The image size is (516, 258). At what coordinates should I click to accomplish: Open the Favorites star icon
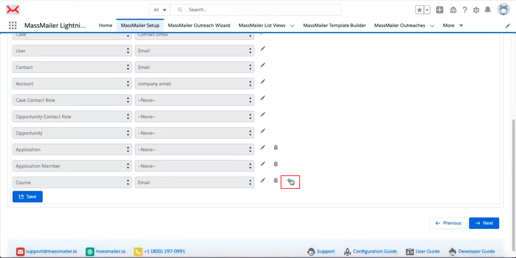419,10
